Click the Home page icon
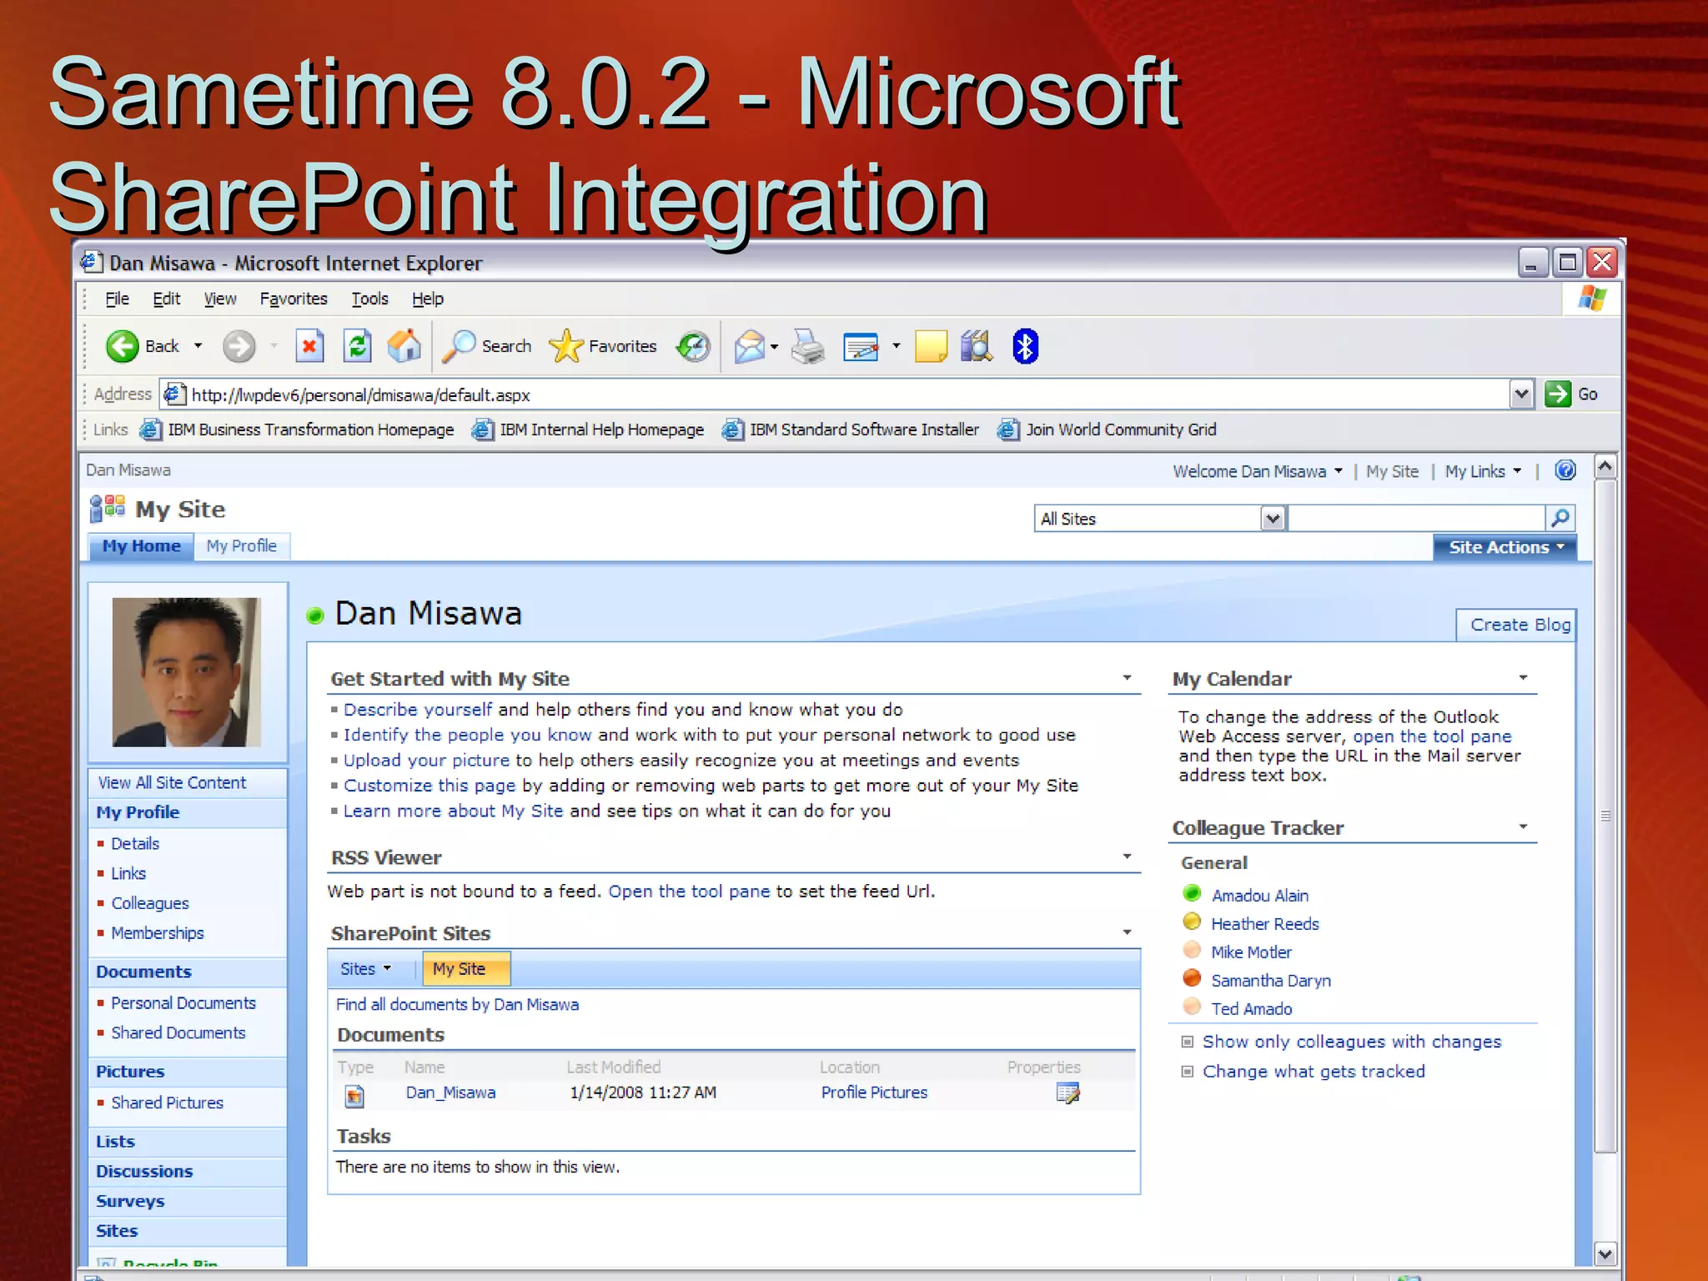Image resolution: width=1708 pixels, height=1281 pixels. pyautogui.click(x=404, y=346)
